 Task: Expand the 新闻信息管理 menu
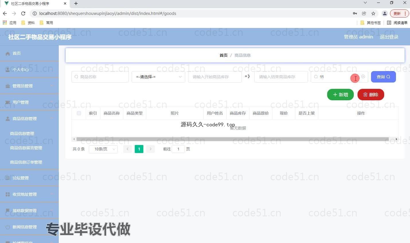(x=29, y=227)
